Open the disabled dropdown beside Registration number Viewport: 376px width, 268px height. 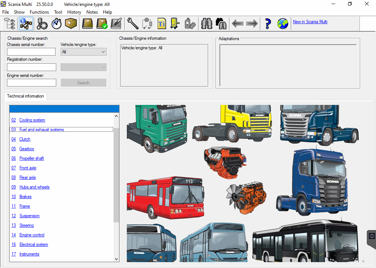[x=83, y=67]
